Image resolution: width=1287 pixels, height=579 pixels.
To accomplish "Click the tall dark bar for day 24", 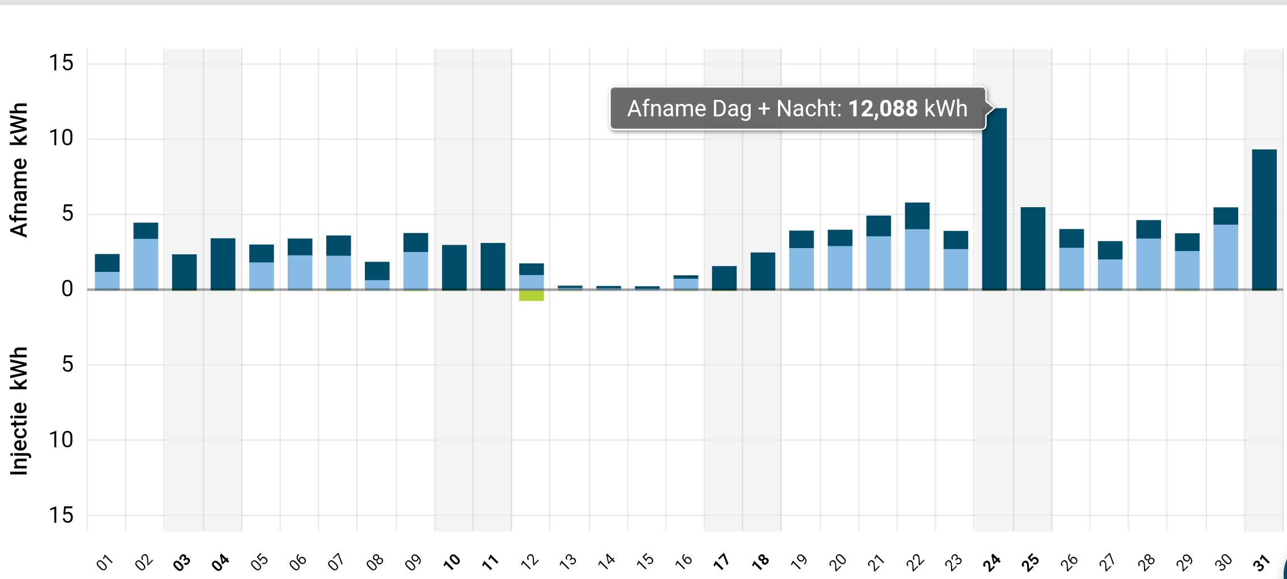I will click(994, 199).
